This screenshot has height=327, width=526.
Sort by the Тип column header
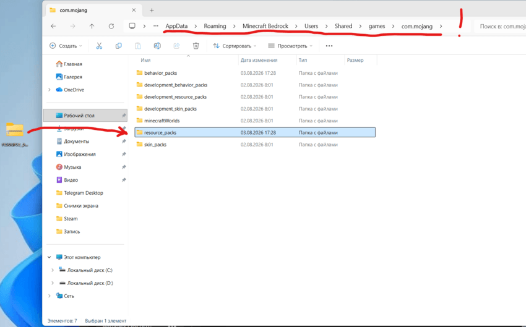tap(303, 61)
